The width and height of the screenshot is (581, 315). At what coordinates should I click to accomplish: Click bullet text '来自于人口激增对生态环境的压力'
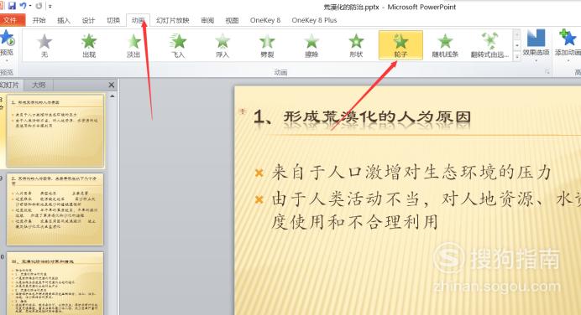(411, 173)
